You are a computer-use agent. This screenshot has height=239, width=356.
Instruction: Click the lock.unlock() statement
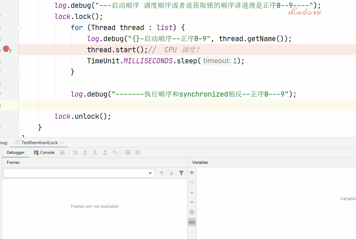pyautogui.click(x=83, y=116)
